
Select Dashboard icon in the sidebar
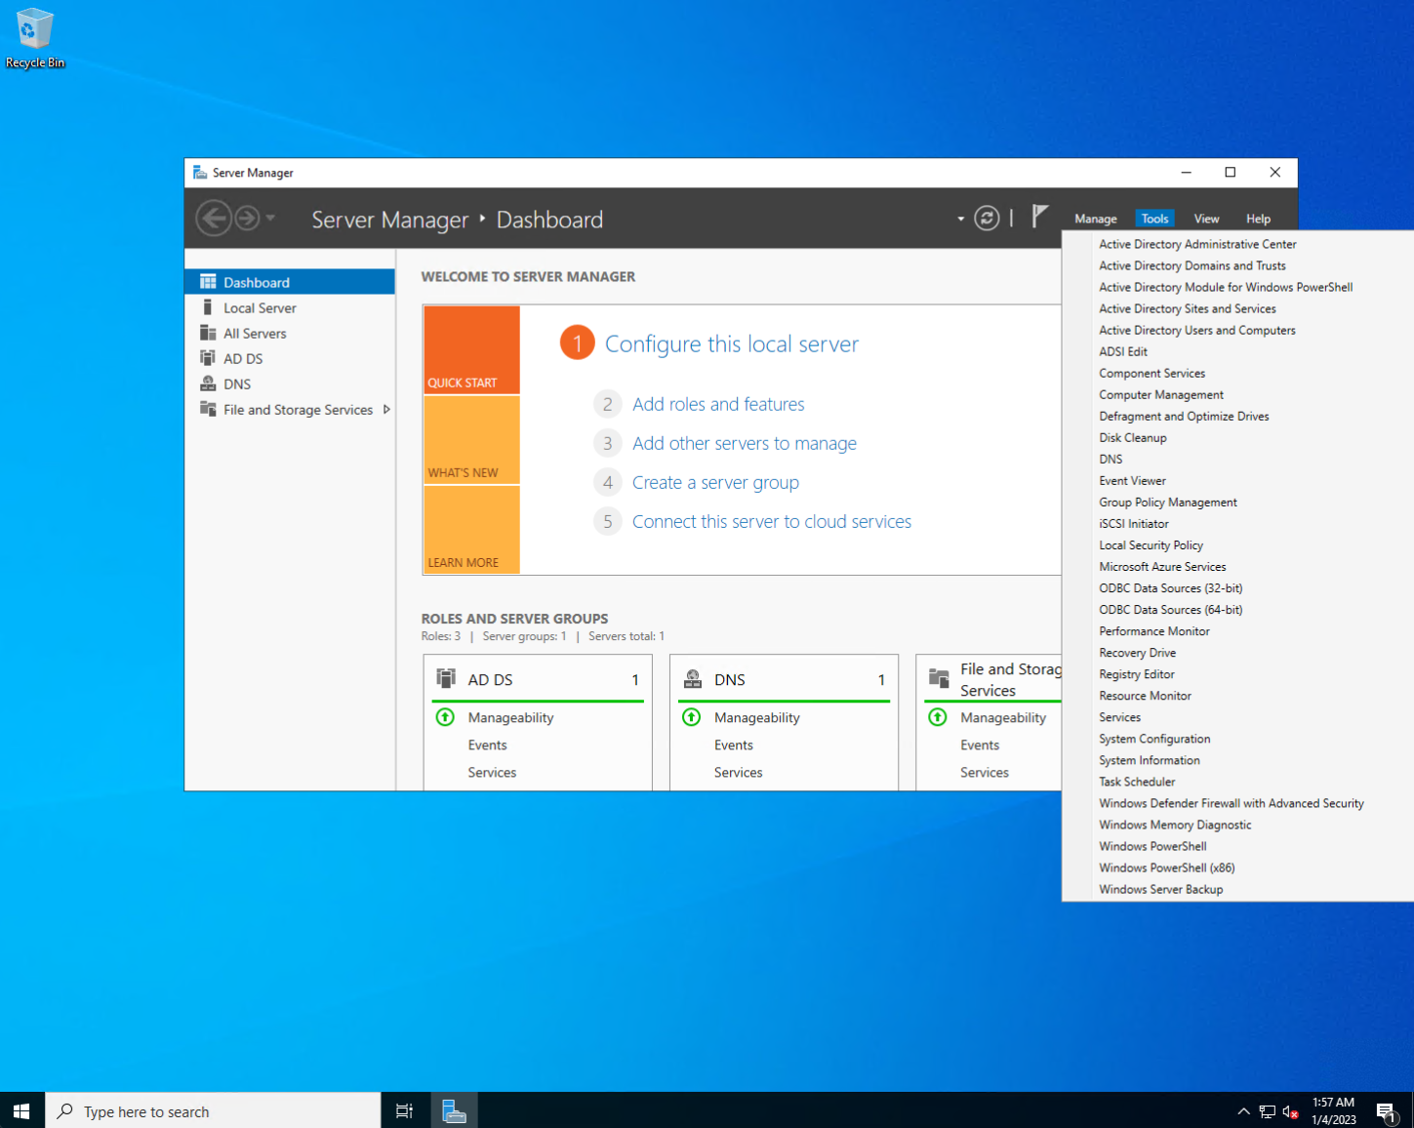208,282
